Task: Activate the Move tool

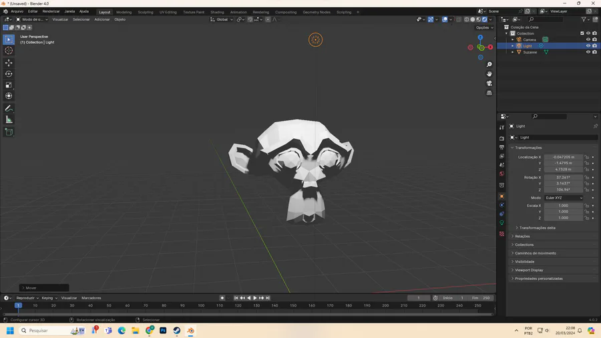Action: pos(9,63)
